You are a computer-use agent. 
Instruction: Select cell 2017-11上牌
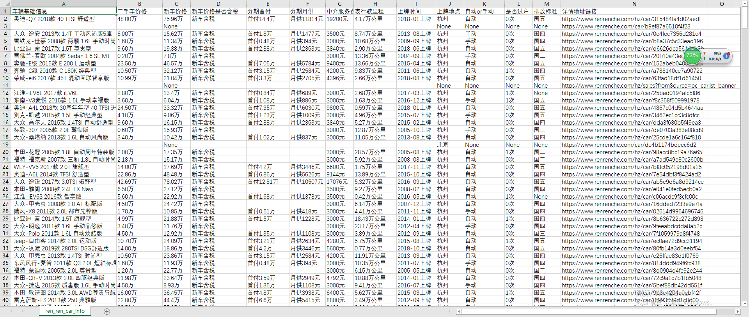click(x=416, y=167)
